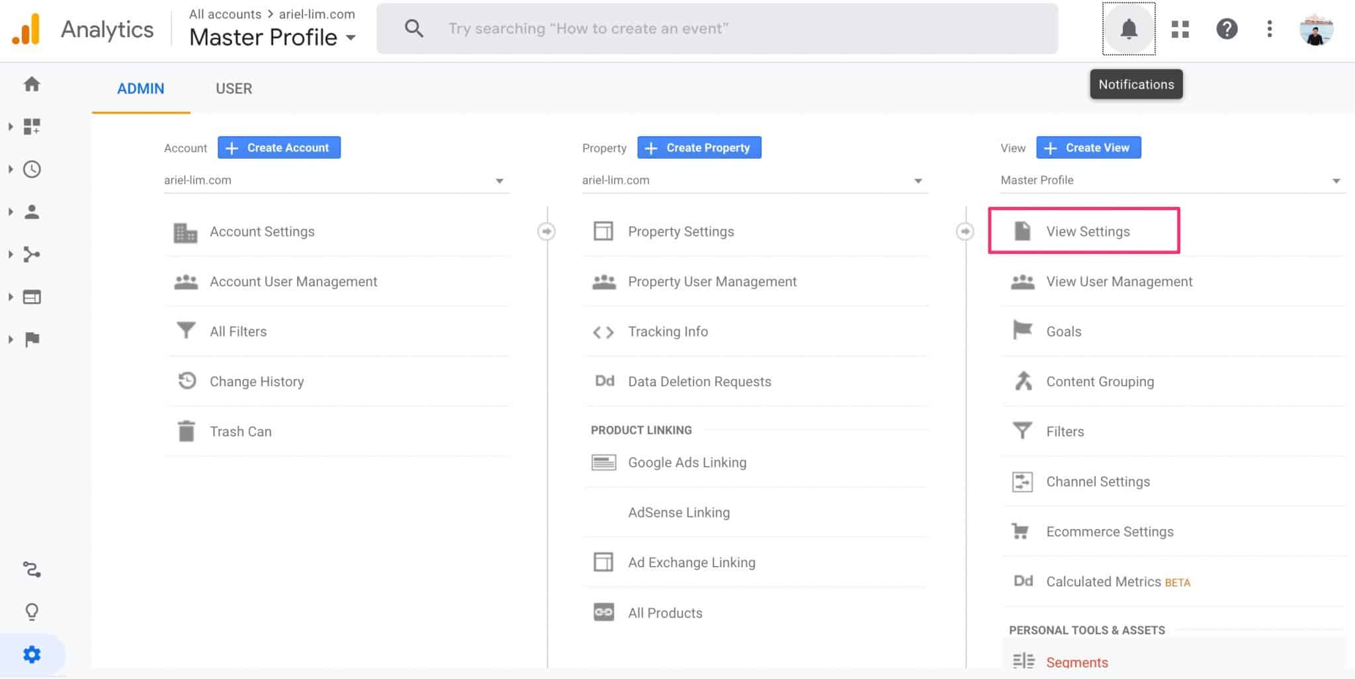This screenshot has height=679, width=1355.
Task: Open All Products
Action: (x=755, y=613)
